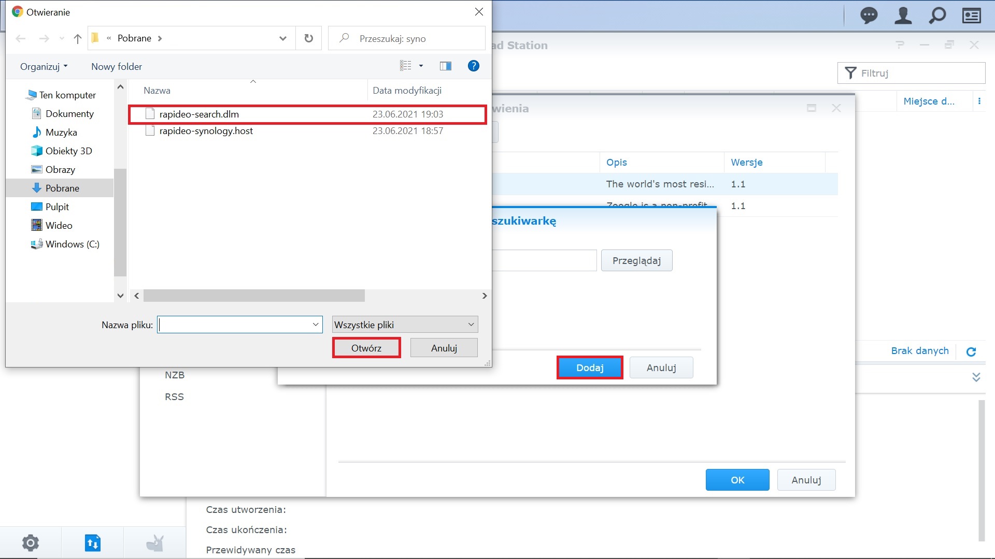Image resolution: width=995 pixels, height=559 pixels.
Task: Sort by Opis column header
Action: tap(616, 163)
